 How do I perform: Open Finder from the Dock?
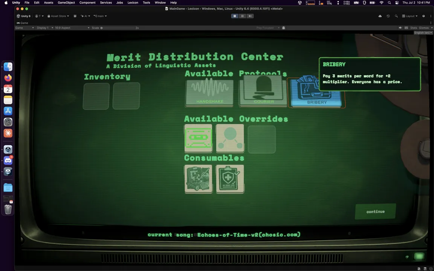point(8,67)
